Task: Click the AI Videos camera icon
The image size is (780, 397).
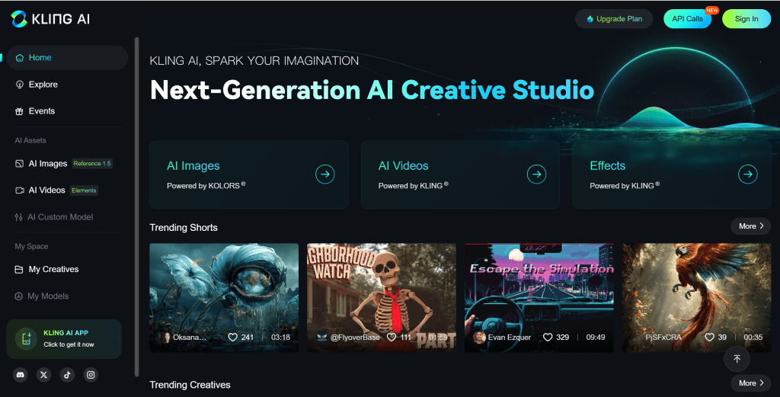Action: (x=19, y=190)
